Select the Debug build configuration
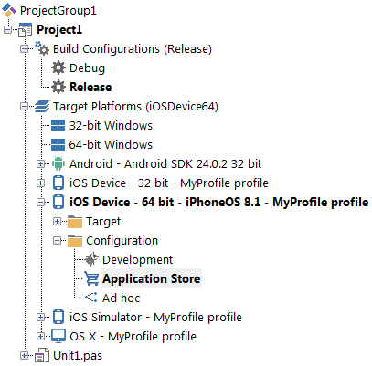The width and height of the screenshot is (372, 366). [87, 68]
